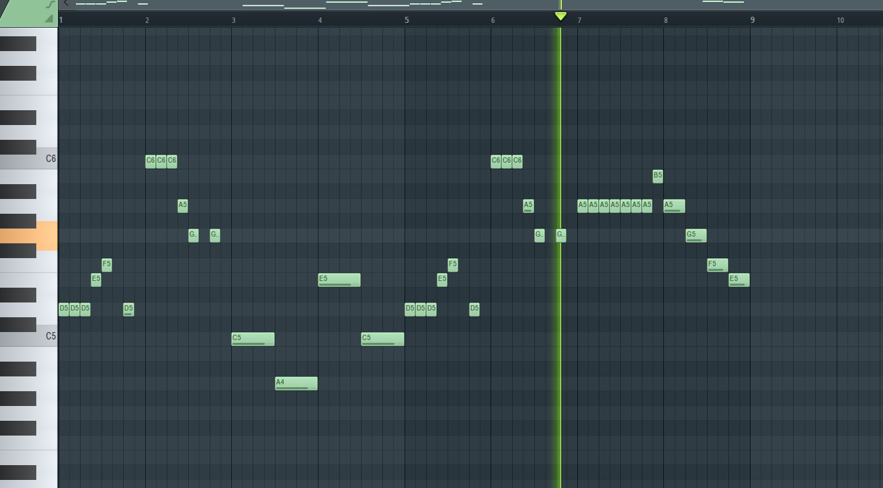Click the green playhead marker above the grid
Screen dimensions: 883x488
[560, 15]
